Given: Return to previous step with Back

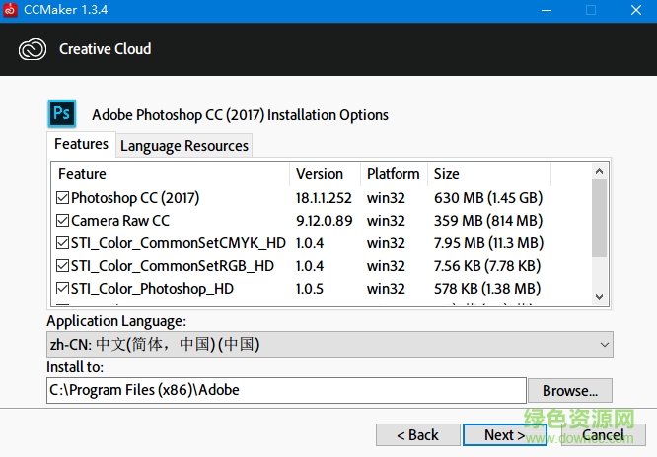Looking at the screenshot, I should pos(417,434).
